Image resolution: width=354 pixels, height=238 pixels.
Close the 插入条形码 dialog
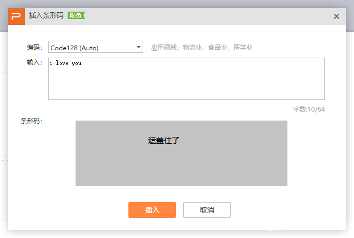coord(336,16)
